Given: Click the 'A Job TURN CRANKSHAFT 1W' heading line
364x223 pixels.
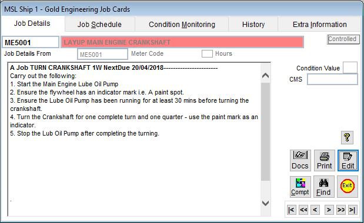Looking at the screenshot, I should click(113, 67).
